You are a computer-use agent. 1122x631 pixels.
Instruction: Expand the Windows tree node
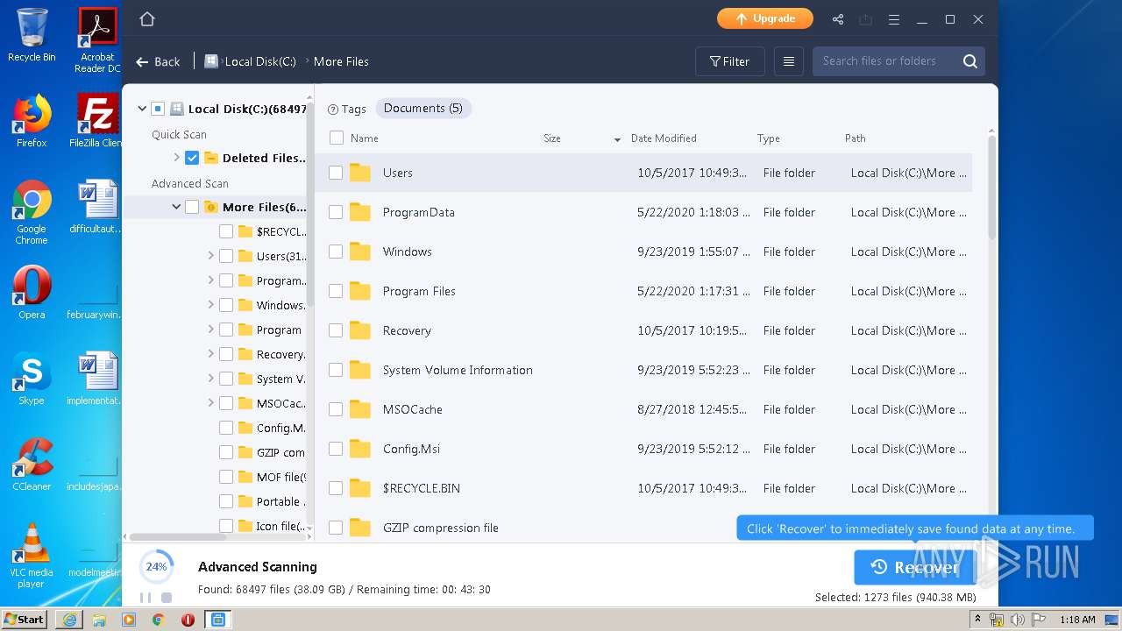(210, 305)
